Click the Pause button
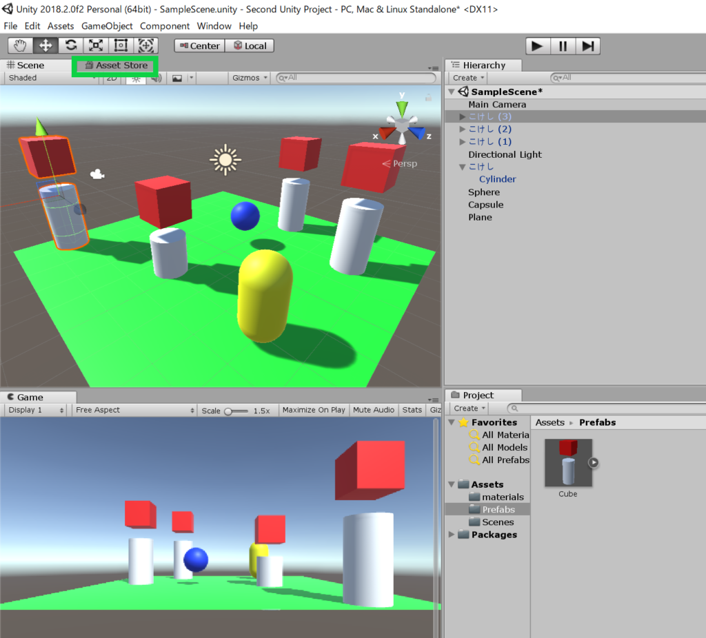Viewport: 706px width, 638px height. tap(563, 46)
